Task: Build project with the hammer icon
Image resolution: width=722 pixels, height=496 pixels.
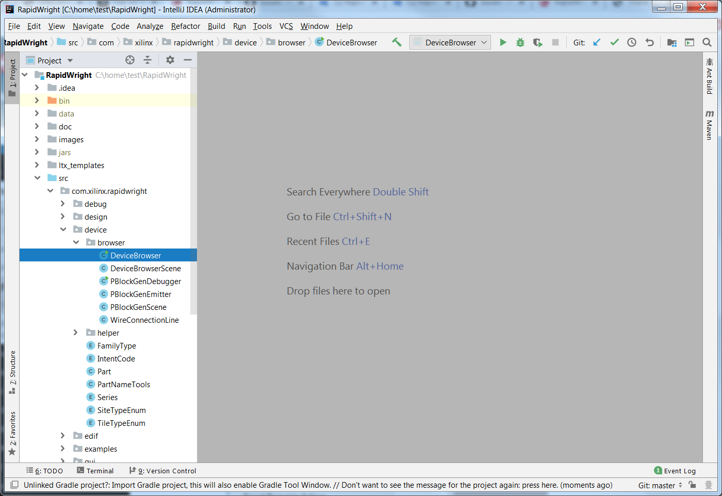Action: 397,42
